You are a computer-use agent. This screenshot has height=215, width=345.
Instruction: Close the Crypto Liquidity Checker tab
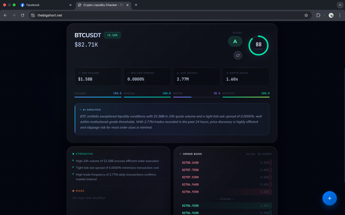click(128, 5)
